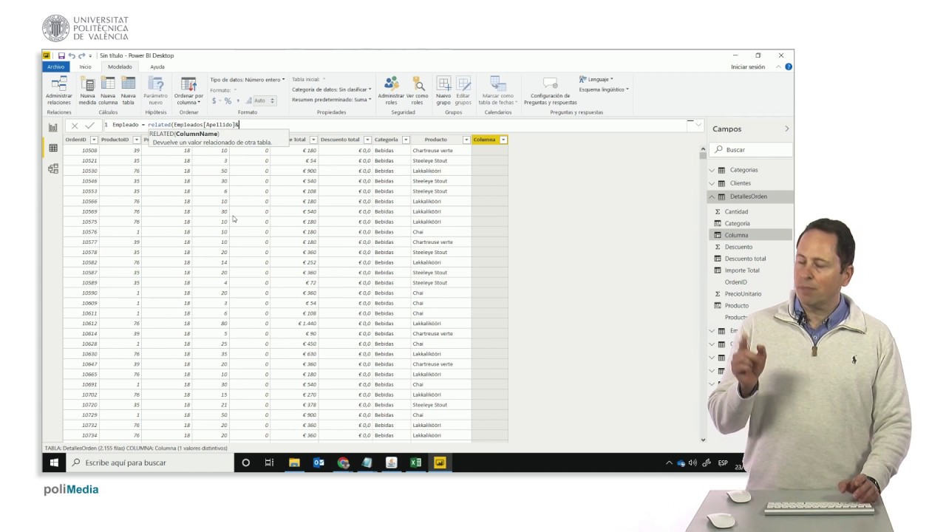946x532 pixels.
Task: Apply currency format symbol
Action: [x=215, y=100]
